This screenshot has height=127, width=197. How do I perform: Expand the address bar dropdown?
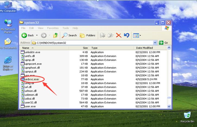[155, 43]
